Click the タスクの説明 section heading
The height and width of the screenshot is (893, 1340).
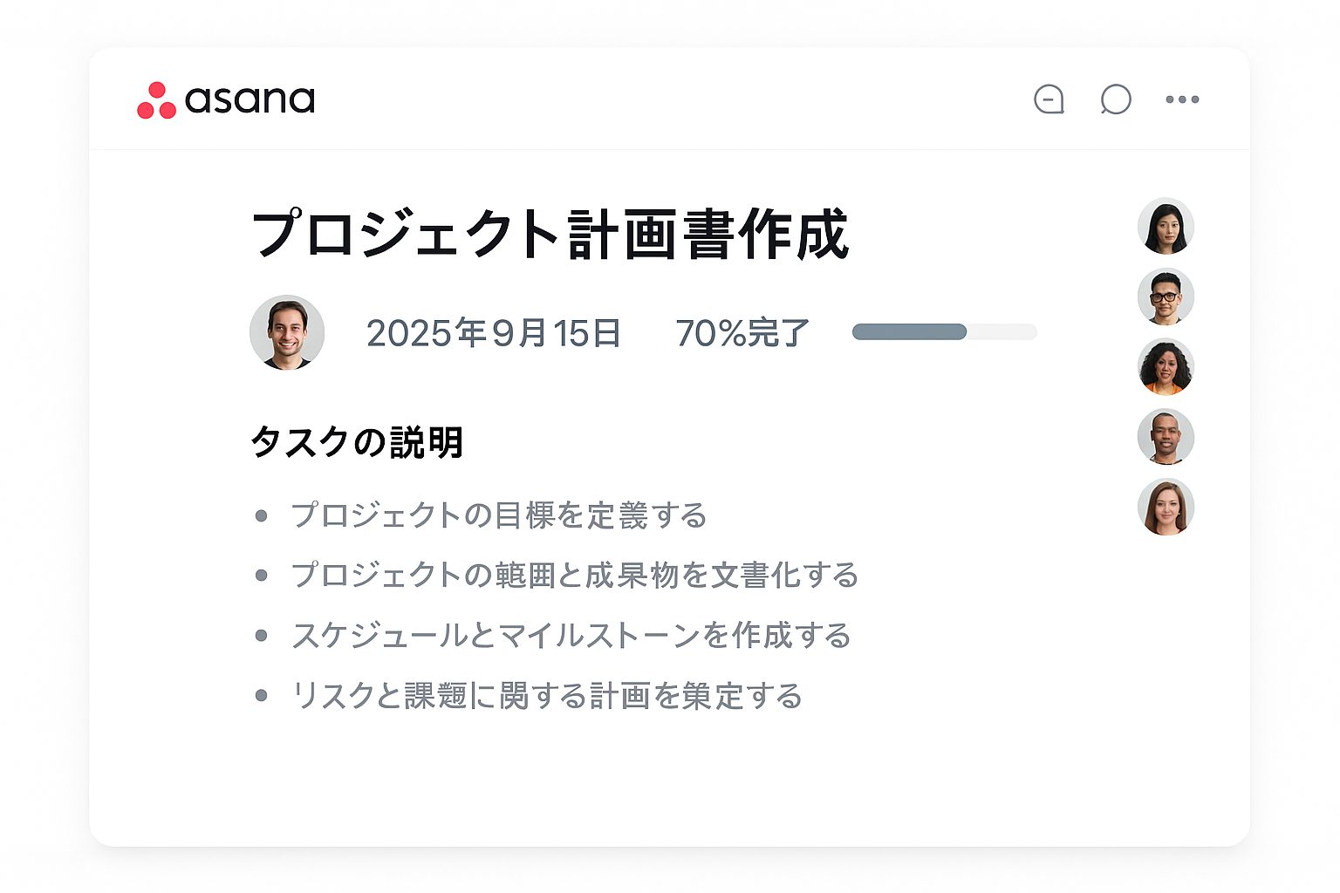357,442
